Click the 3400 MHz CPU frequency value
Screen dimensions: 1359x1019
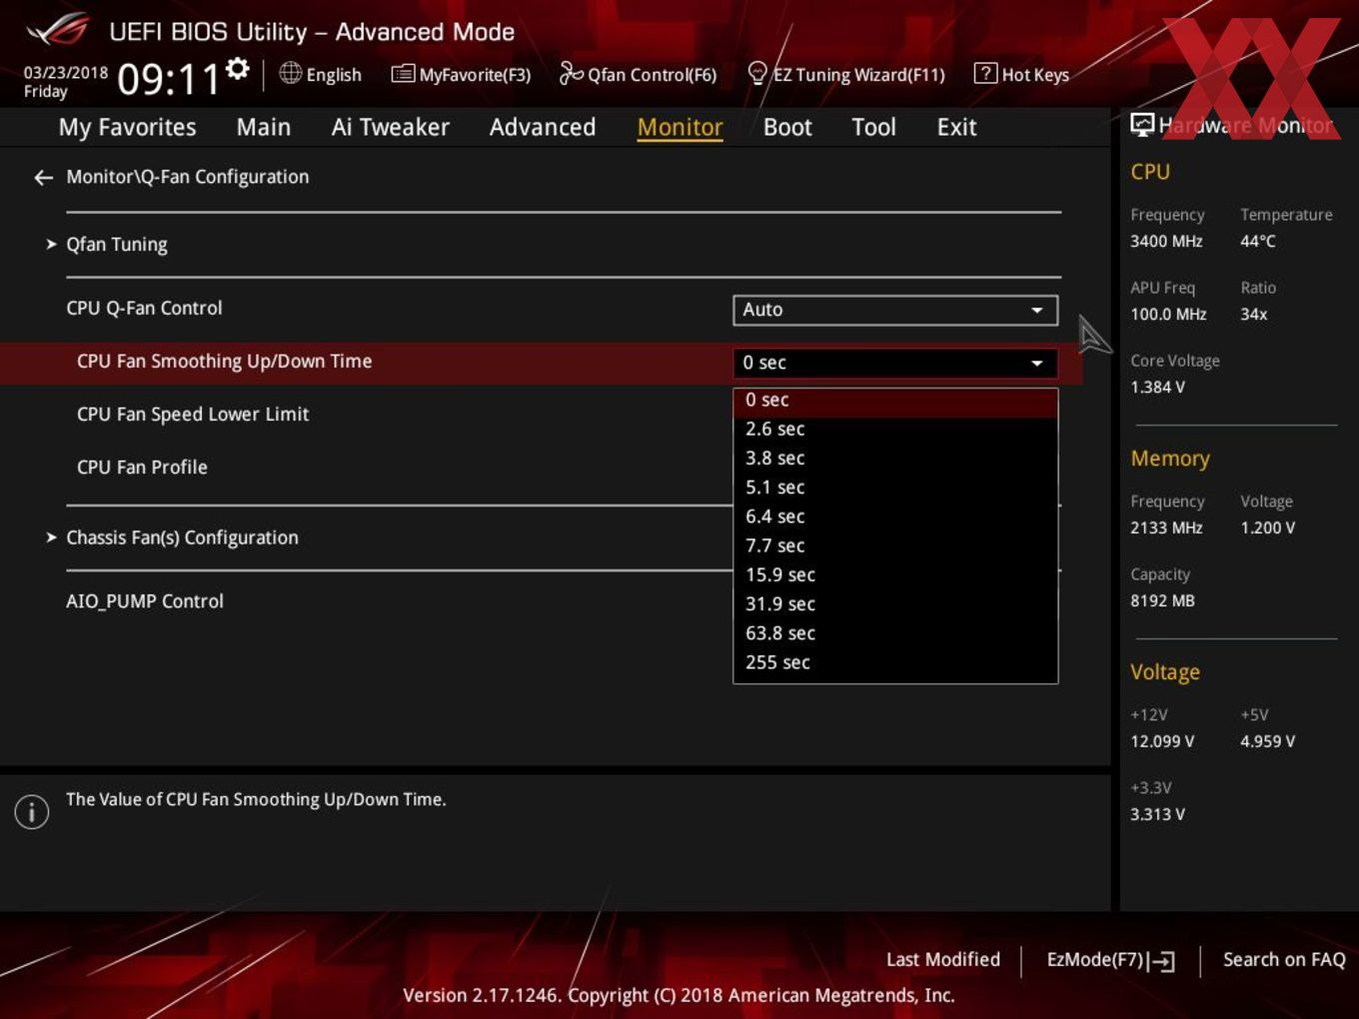click(x=1166, y=241)
